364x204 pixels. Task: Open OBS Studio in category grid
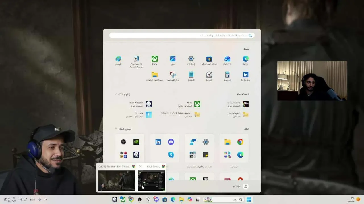pyautogui.click(x=123, y=142)
